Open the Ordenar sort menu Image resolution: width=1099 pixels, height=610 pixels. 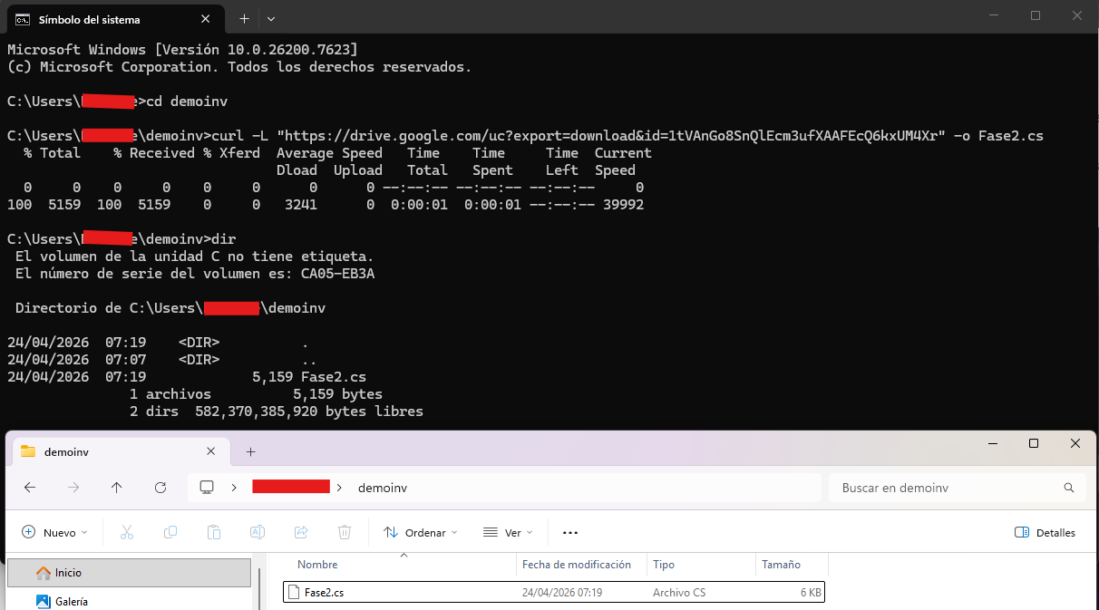point(420,532)
